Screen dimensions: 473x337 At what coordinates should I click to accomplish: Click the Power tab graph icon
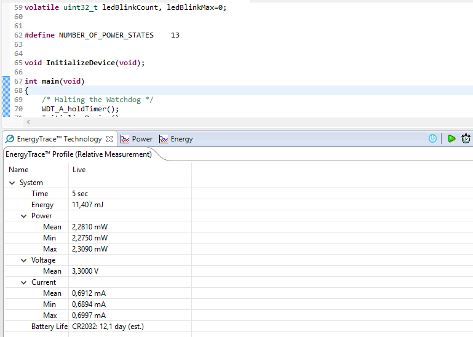[125, 139]
